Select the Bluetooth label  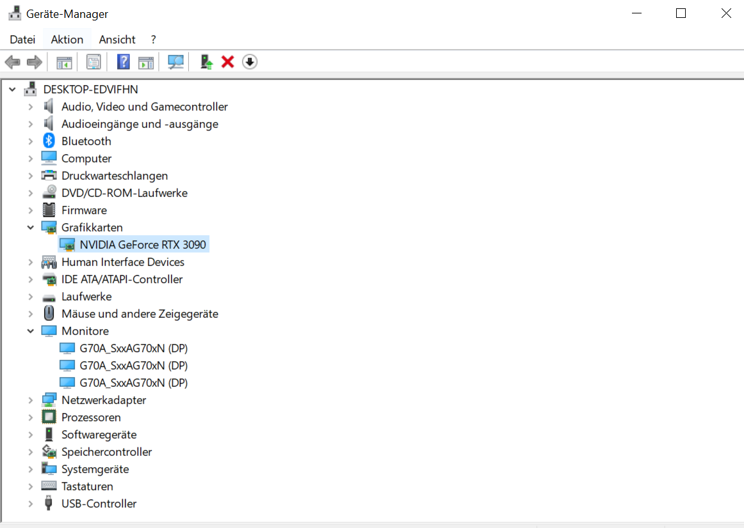click(86, 141)
